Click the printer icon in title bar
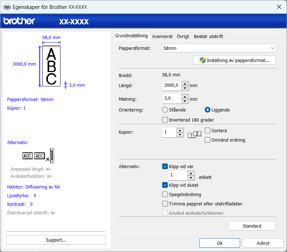The height and width of the screenshot is (252, 287). tap(7, 7)
